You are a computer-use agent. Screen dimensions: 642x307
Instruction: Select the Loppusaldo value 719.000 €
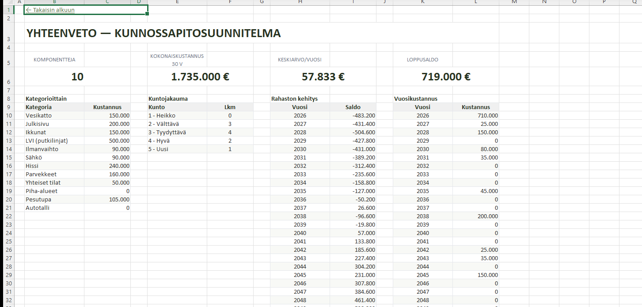point(446,77)
